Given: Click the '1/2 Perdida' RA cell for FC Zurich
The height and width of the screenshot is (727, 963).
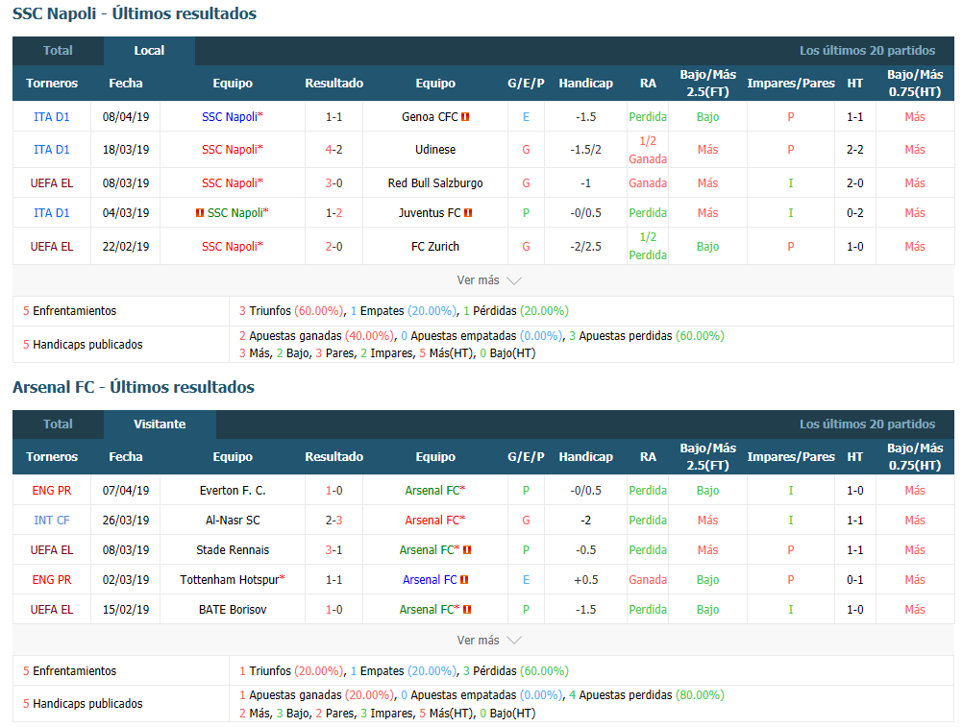Looking at the screenshot, I should click(648, 246).
